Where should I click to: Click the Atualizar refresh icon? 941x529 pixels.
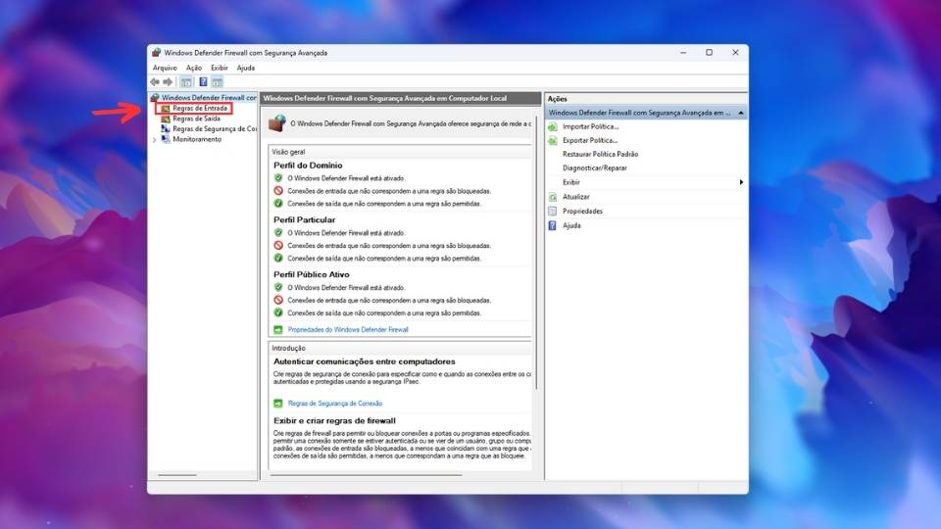click(x=553, y=197)
